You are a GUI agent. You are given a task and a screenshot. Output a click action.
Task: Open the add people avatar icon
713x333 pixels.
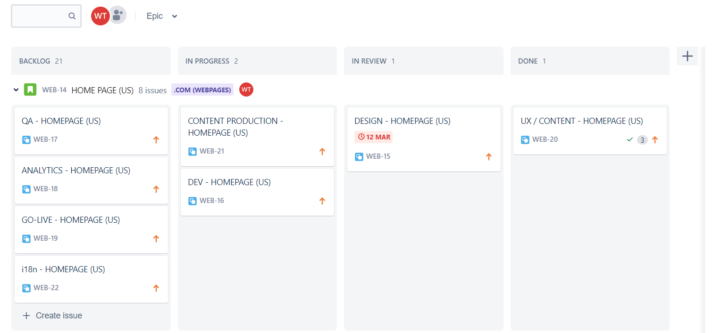pyautogui.click(x=117, y=15)
